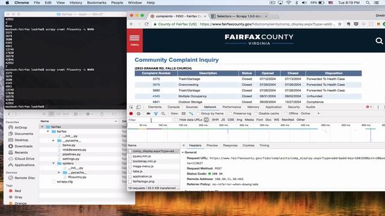Switch to large request rows view
Screen dimensions: 385x216
coord(183,113)
